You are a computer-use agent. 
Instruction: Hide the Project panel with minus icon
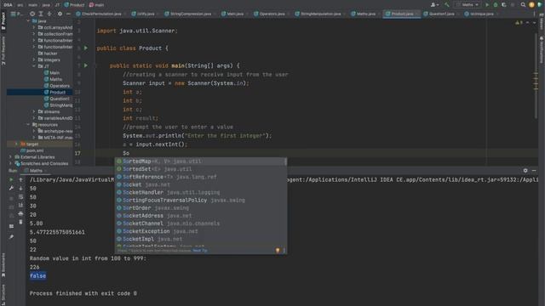point(68,14)
